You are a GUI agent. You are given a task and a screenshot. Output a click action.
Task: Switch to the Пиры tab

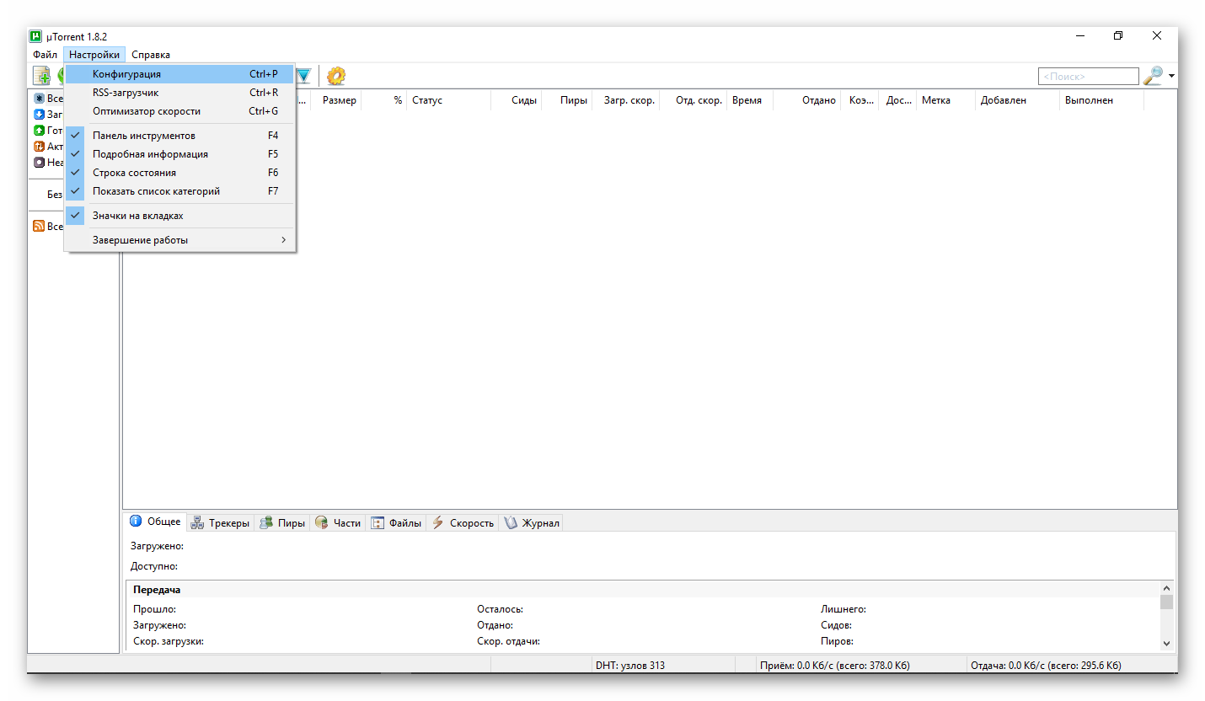coord(281,523)
